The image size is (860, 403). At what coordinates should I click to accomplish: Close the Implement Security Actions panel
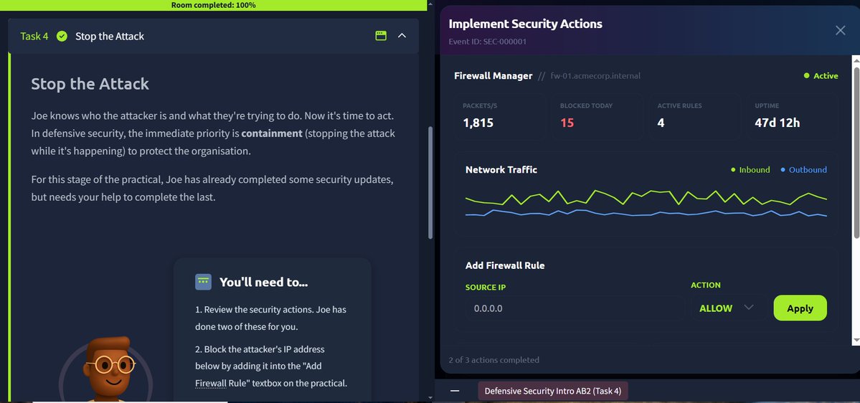coord(840,30)
